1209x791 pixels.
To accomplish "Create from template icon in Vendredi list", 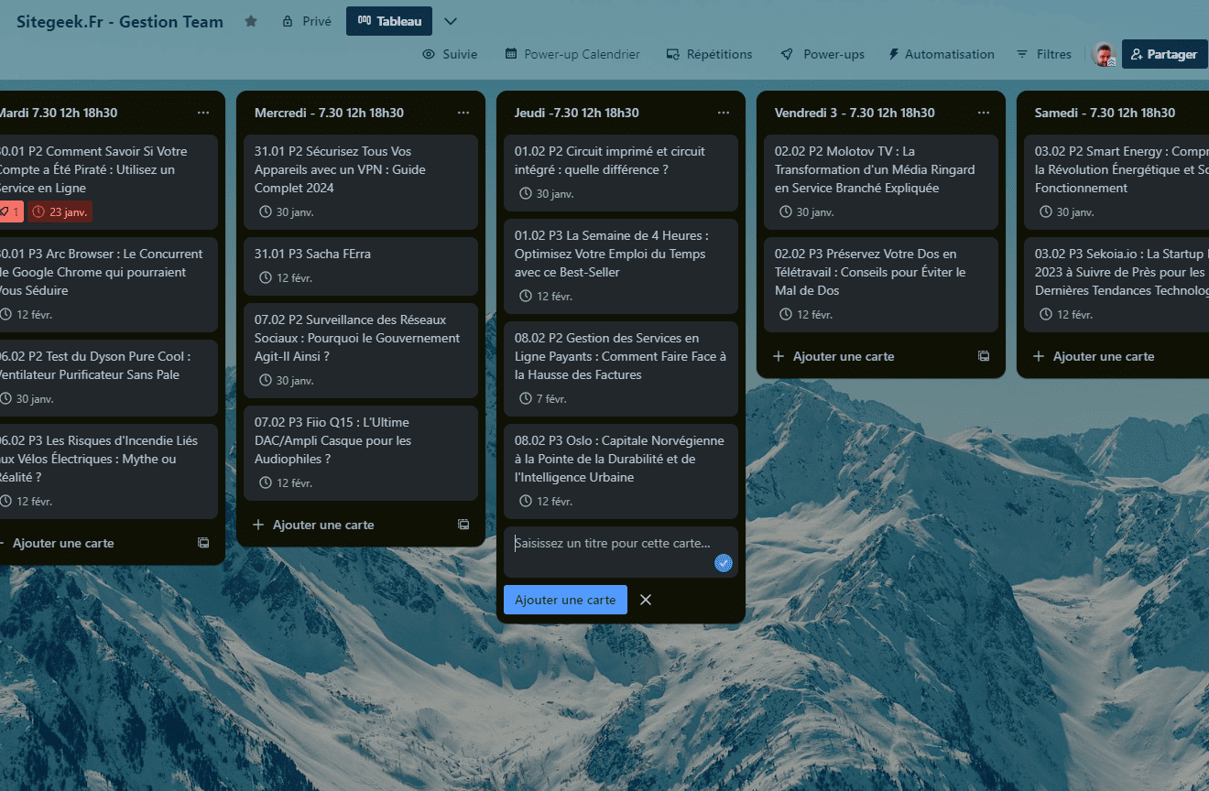I will coord(984,356).
